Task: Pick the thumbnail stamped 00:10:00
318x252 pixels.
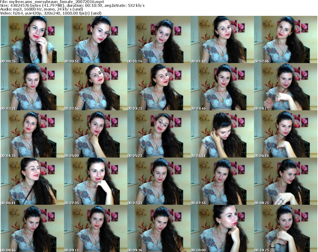Action: [222, 228]
